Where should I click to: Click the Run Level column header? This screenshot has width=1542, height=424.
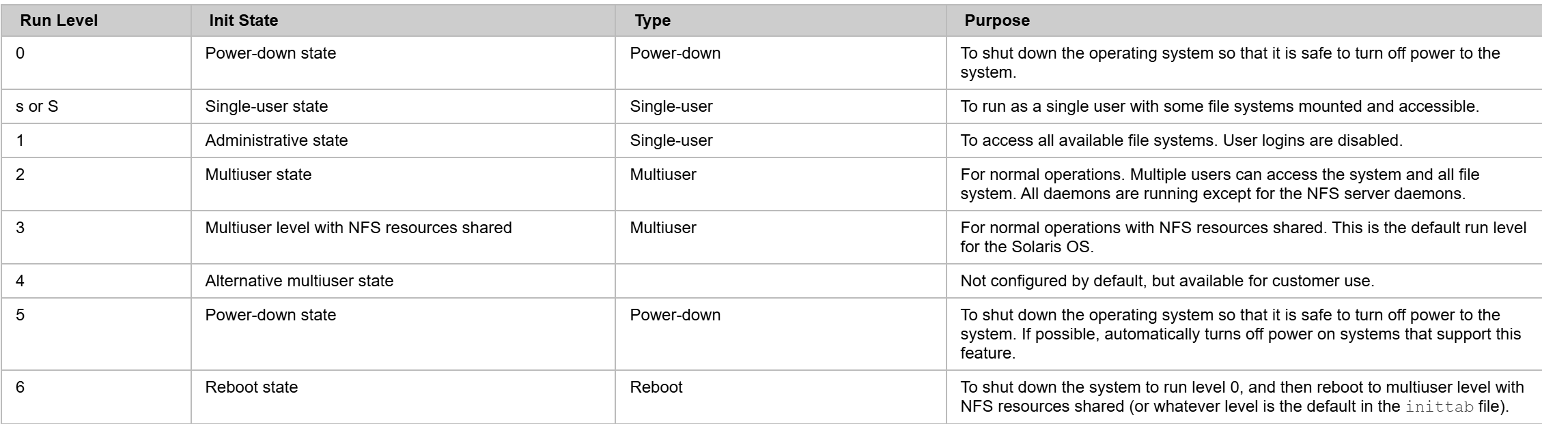(59, 20)
